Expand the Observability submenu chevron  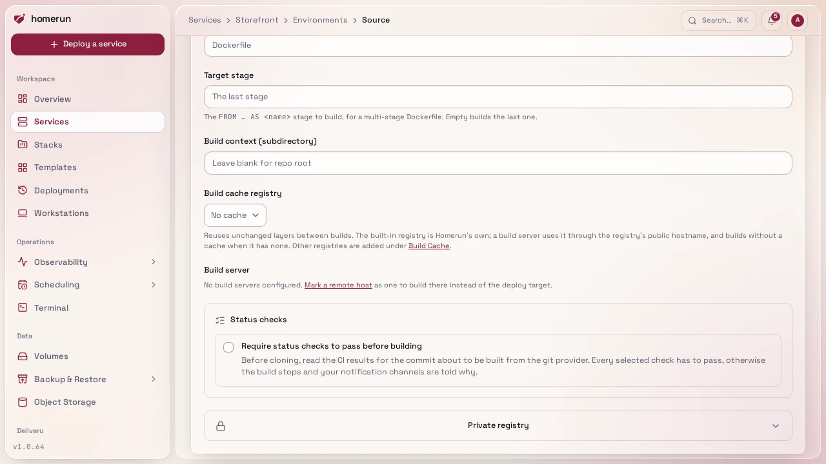click(154, 262)
